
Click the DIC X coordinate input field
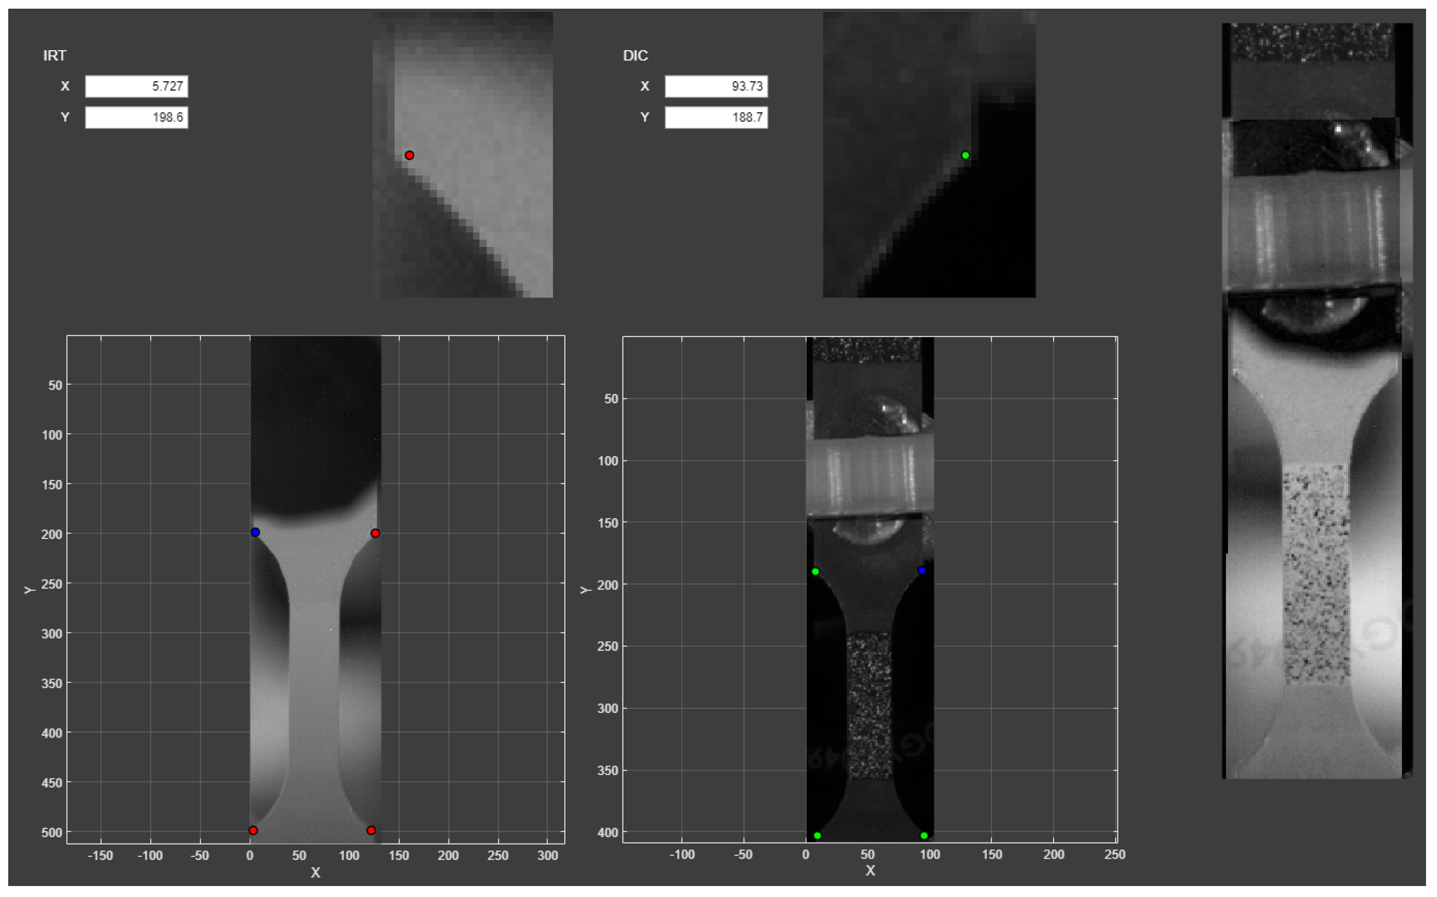(x=716, y=87)
